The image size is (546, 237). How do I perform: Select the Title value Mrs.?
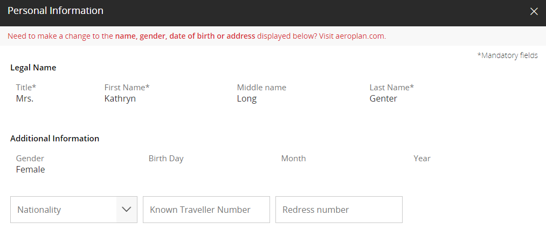coord(25,99)
